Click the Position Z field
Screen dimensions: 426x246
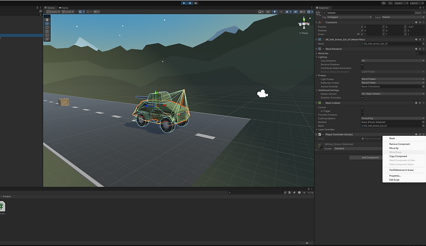pyautogui.click(x=416, y=27)
